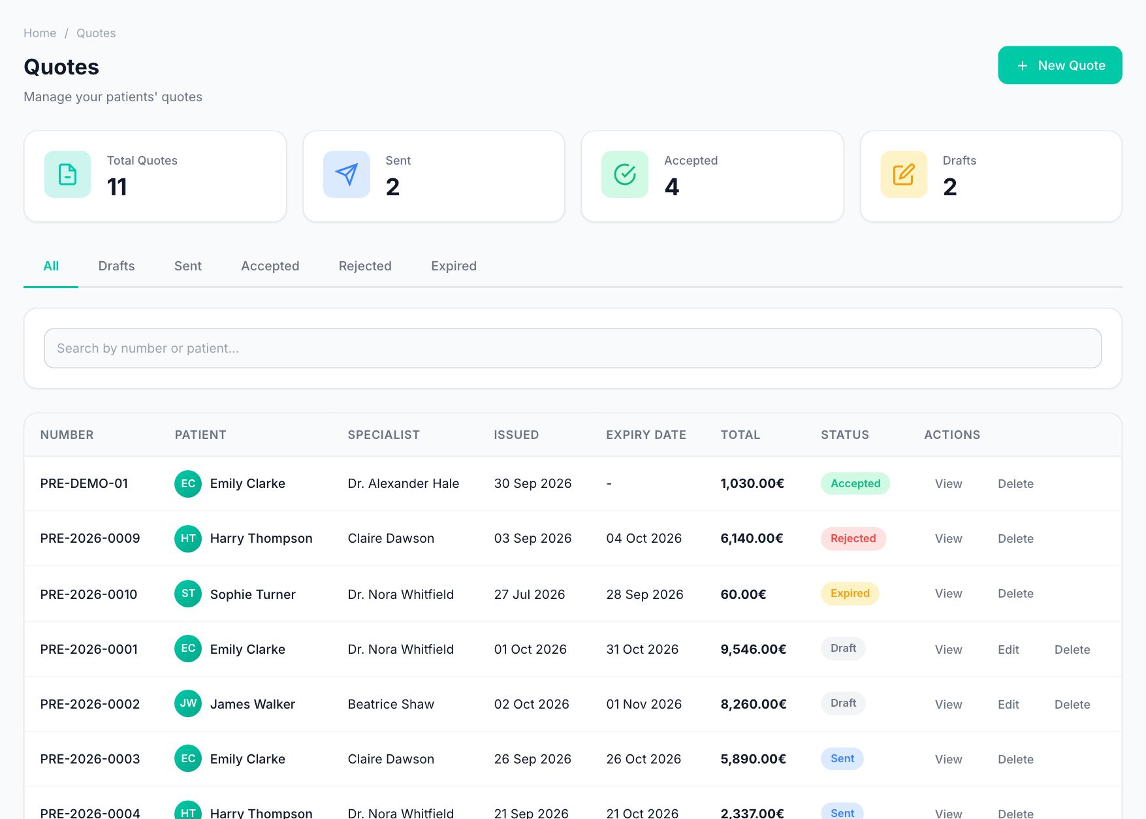Click the Rejected status badge on PRE-2026-0009
The width and height of the screenshot is (1146, 819).
(853, 538)
